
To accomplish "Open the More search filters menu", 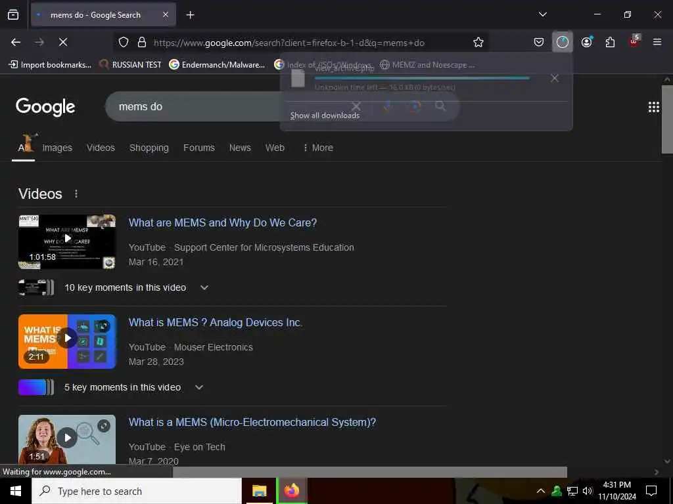I will click(318, 148).
